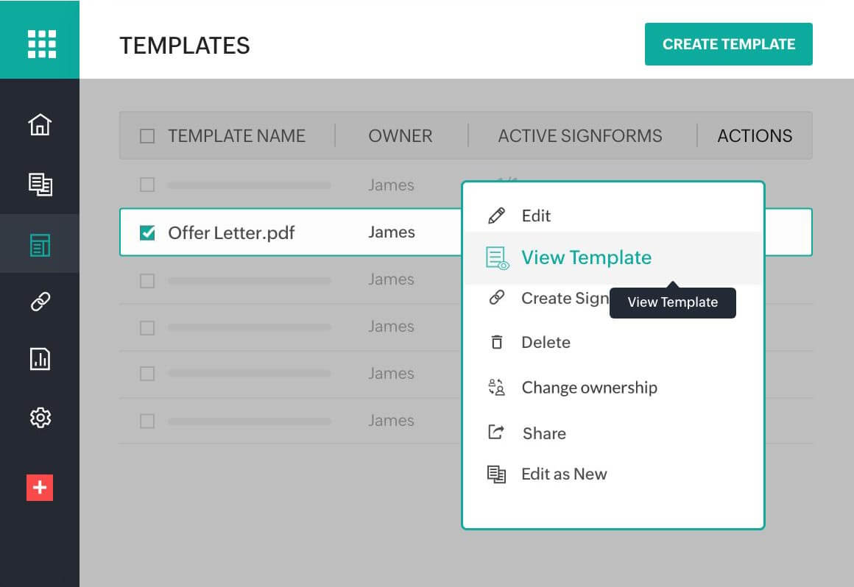Sort by the TEMPLATE NAME column header
854x587 pixels.
tap(237, 135)
